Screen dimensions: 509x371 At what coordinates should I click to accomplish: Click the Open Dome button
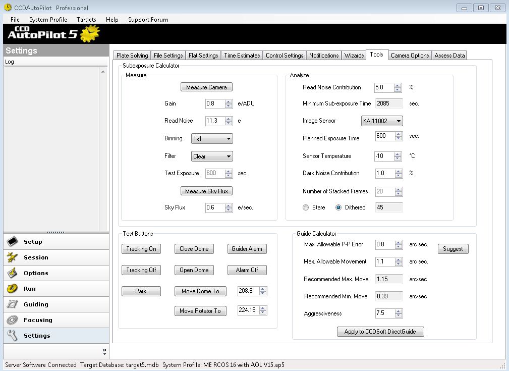[194, 270]
